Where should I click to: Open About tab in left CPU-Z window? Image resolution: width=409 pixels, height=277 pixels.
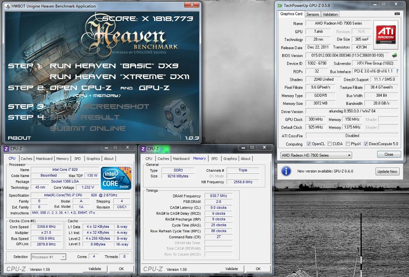(109, 159)
